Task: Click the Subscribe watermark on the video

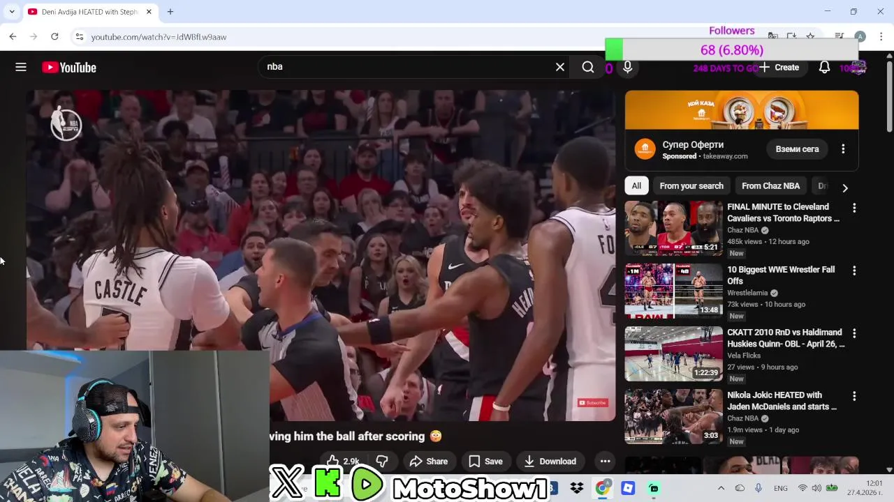Action: [x=592, y=403]
